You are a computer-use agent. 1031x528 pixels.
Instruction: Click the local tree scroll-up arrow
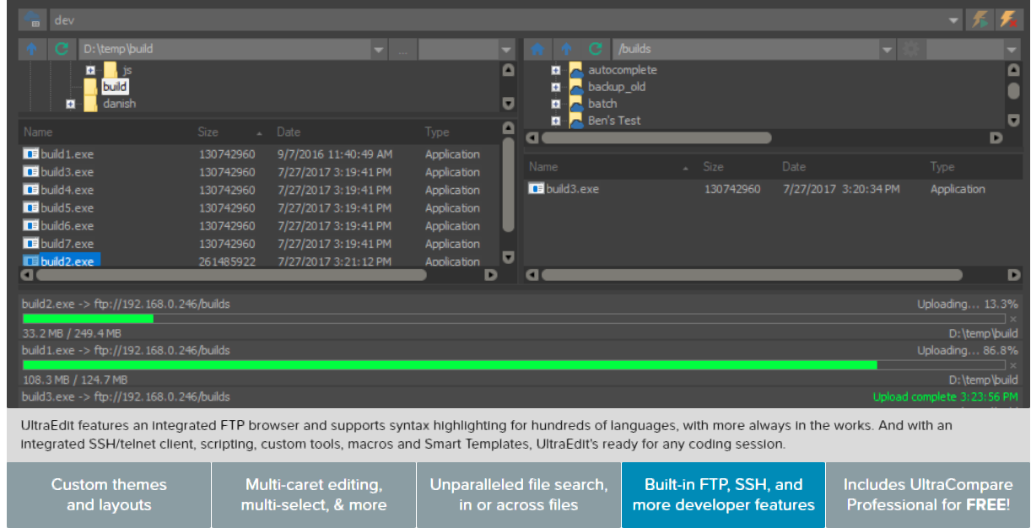pos(508,71)
